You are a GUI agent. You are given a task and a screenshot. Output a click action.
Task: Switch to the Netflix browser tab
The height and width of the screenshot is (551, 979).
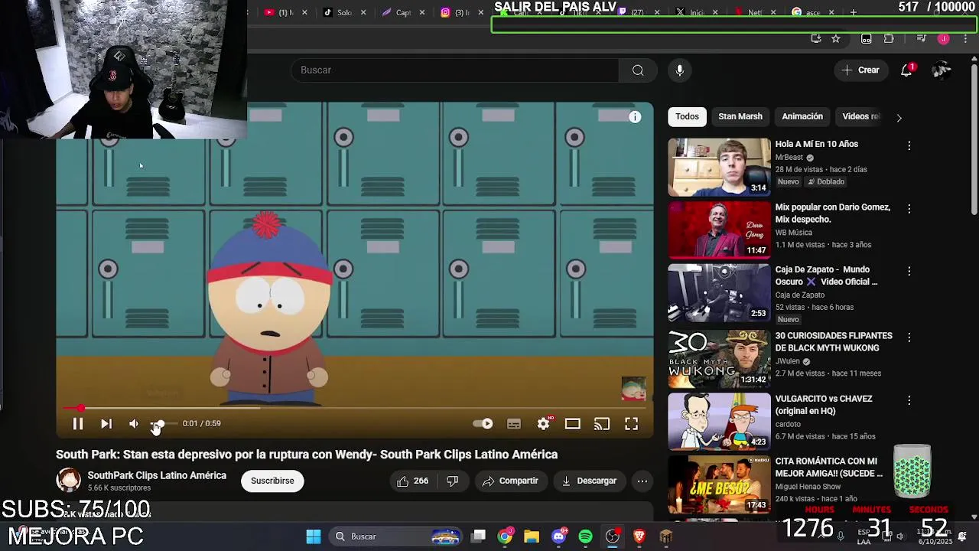(x=754, y=12)
